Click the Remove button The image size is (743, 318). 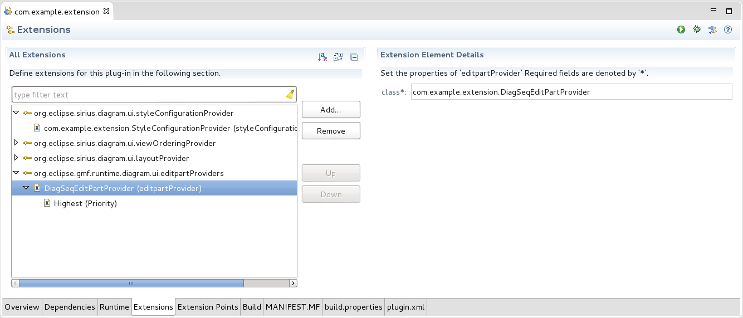(x=331, y=131)
